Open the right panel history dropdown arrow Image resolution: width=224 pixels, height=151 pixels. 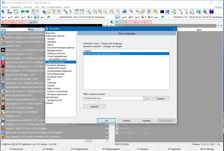click(x=221, y=26)
